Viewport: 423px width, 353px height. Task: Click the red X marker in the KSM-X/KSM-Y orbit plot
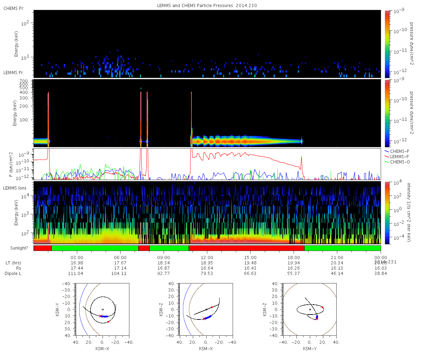[x=100, y=316]
